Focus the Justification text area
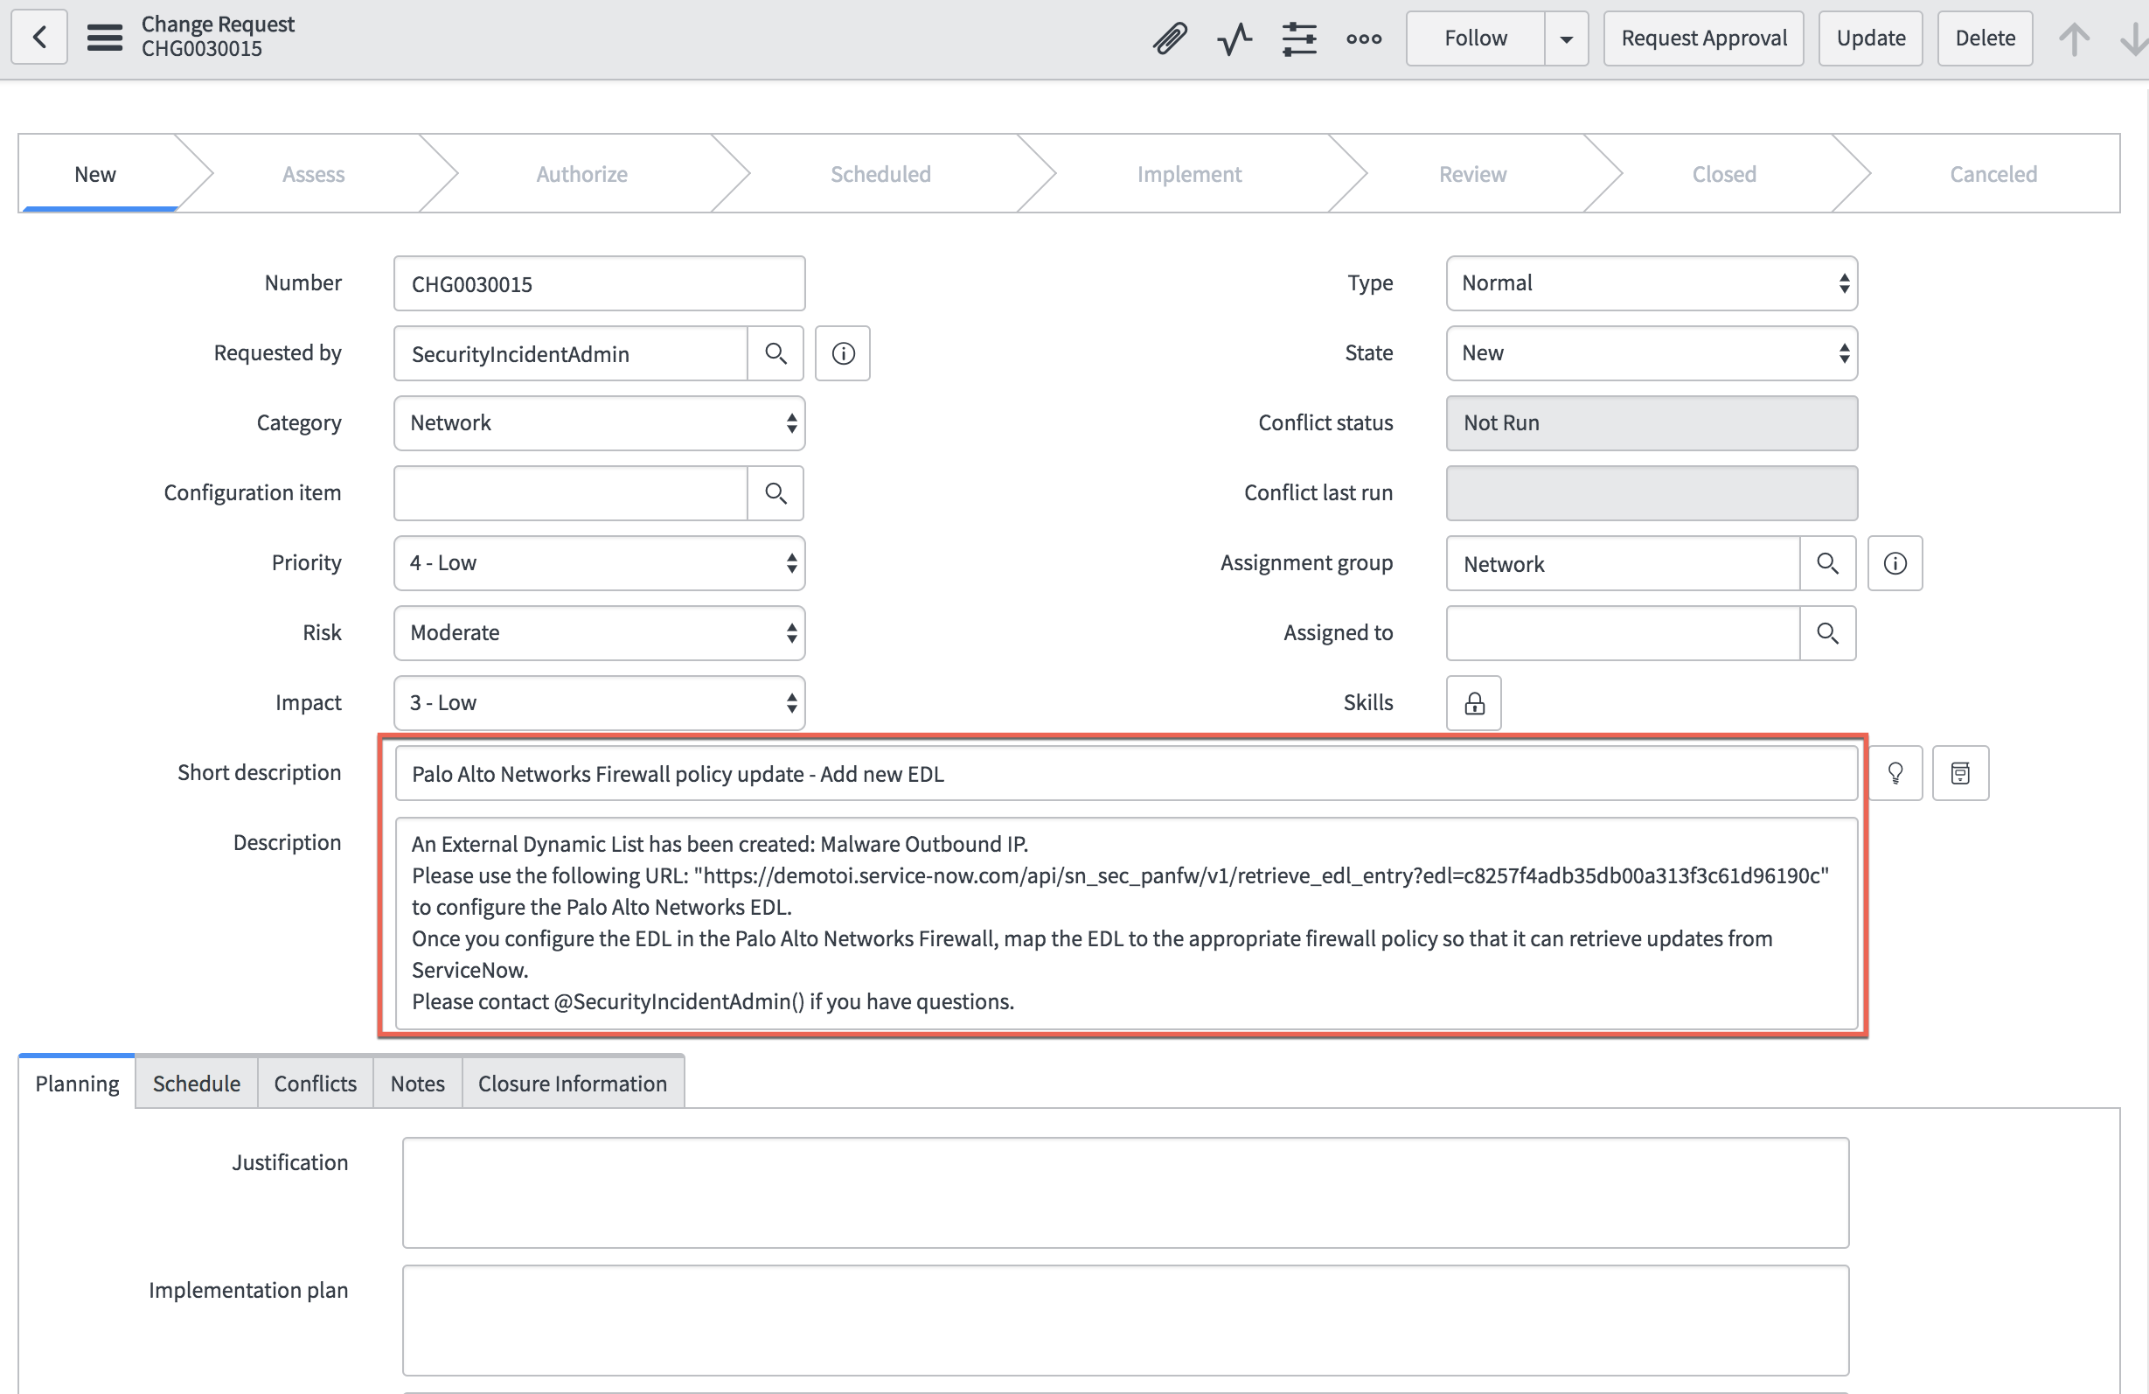 click(x=1126, y=1193)
